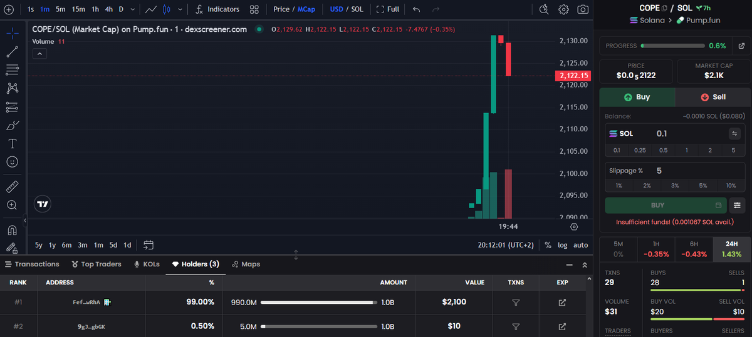This screenshot has height=337, width=752.
Task: Swap the SOL input currency
Action: click(x=734, y=133)
